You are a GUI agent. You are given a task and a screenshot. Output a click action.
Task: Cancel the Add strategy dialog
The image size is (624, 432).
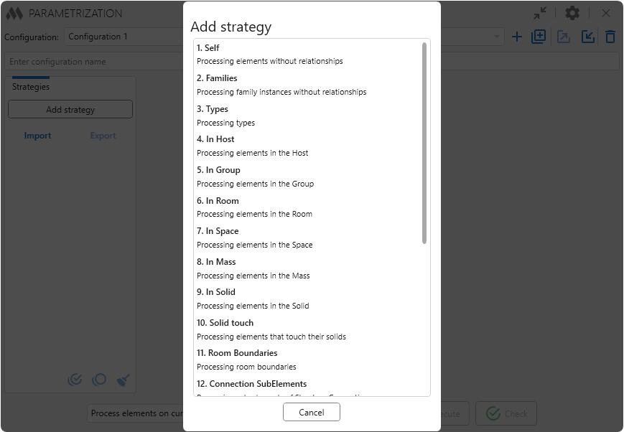coord(311,413)
